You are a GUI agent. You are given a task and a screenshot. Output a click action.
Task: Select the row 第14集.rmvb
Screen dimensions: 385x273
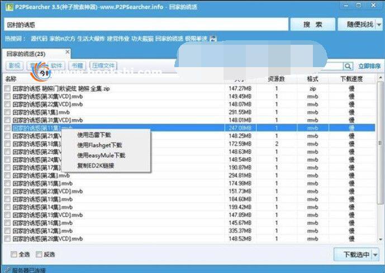pos(189,207)
